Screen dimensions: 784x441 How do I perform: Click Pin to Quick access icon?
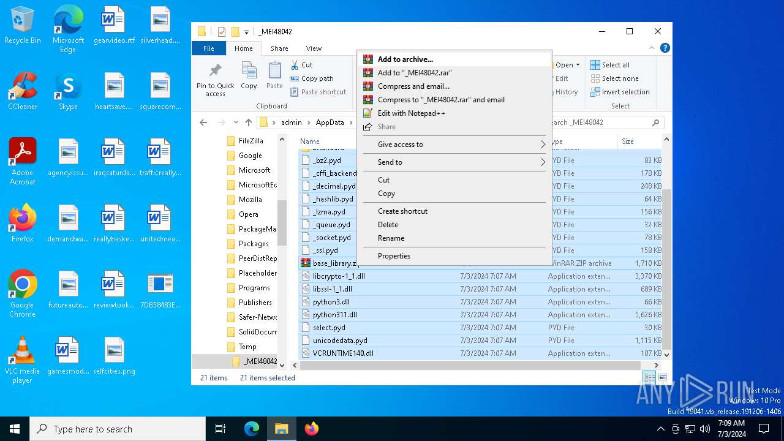(215, 80)
